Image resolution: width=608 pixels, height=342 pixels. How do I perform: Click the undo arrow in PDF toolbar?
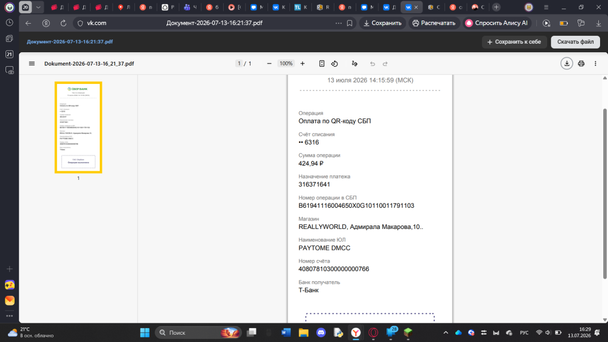click(x=372, y=64)
